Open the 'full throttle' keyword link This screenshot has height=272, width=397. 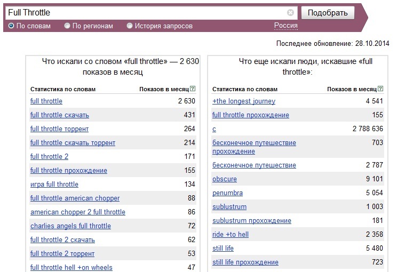(46, 101)
